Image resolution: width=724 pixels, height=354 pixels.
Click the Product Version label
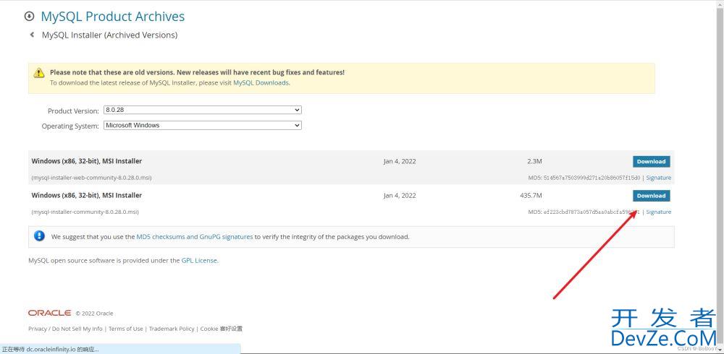click(x=73, y=111)
